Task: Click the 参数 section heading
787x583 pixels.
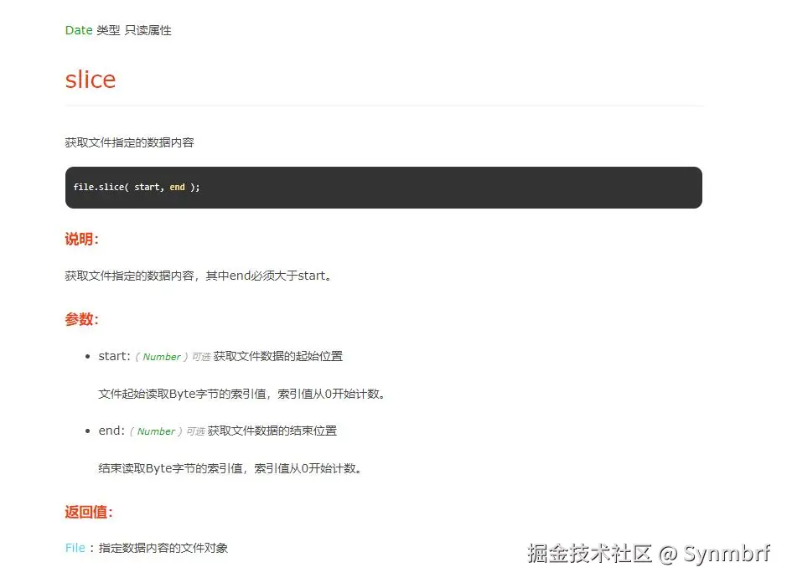Action: pyautogui.click(x=80, y=319)
